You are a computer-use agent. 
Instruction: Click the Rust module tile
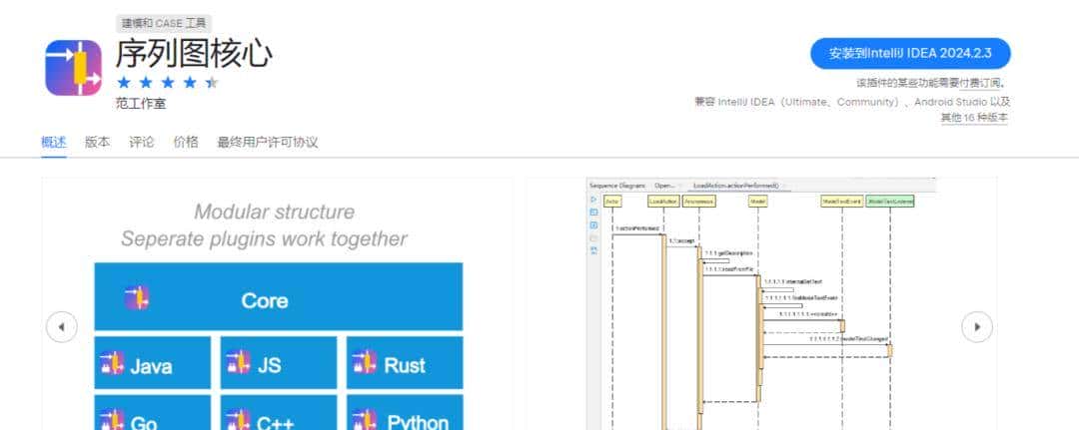pos(405,363)
